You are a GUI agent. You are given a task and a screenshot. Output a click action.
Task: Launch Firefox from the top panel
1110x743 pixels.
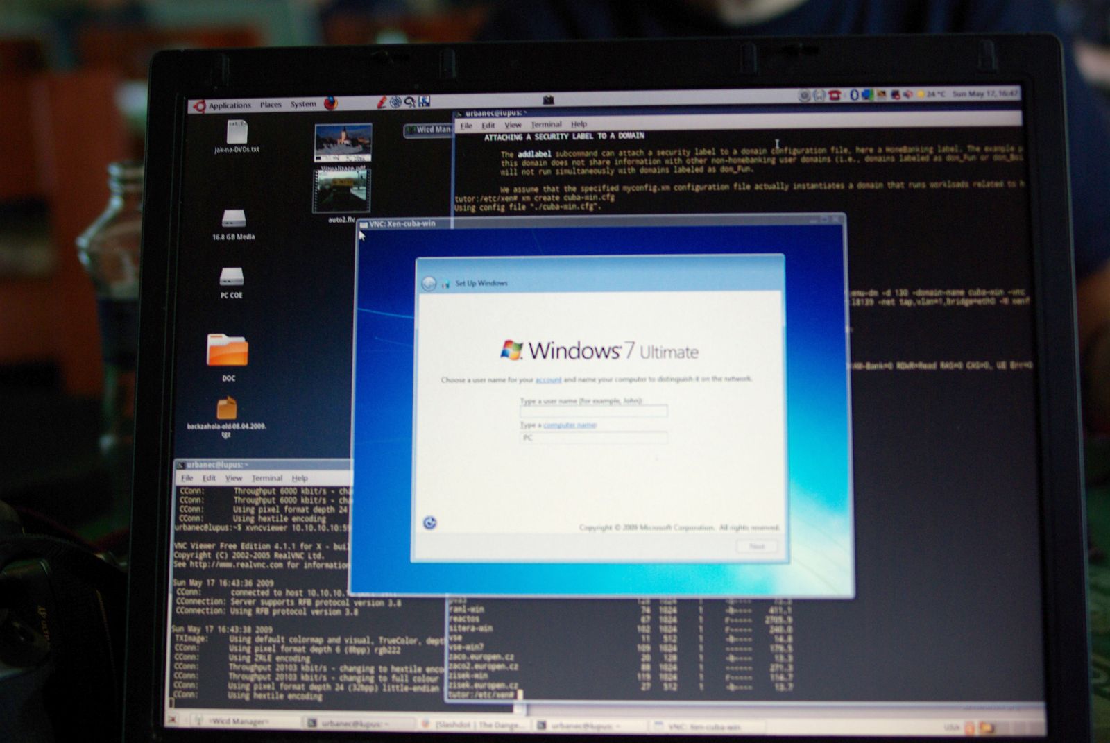[331, 103]
